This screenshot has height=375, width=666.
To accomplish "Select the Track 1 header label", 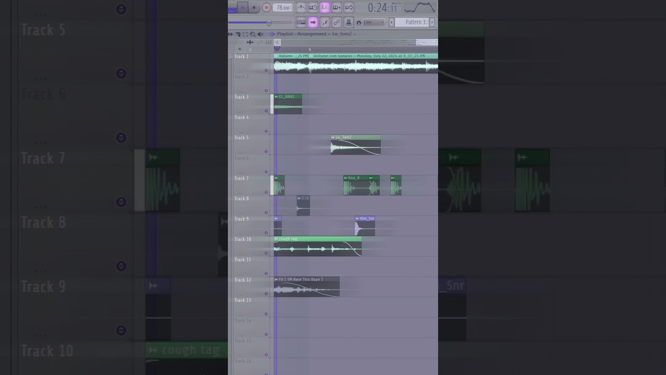I will pyautogui.click(x=241, y=56).
